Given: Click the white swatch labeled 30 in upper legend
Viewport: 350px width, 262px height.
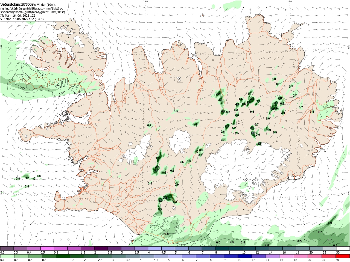Looking at the screenshot, I should point(343,248).
